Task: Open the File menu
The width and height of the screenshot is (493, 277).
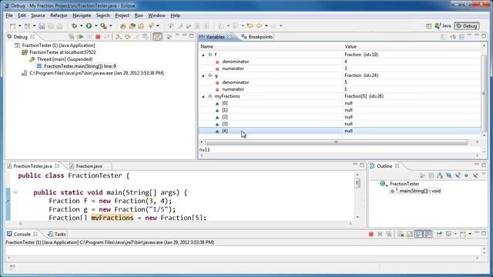Action: coord(9,15)
